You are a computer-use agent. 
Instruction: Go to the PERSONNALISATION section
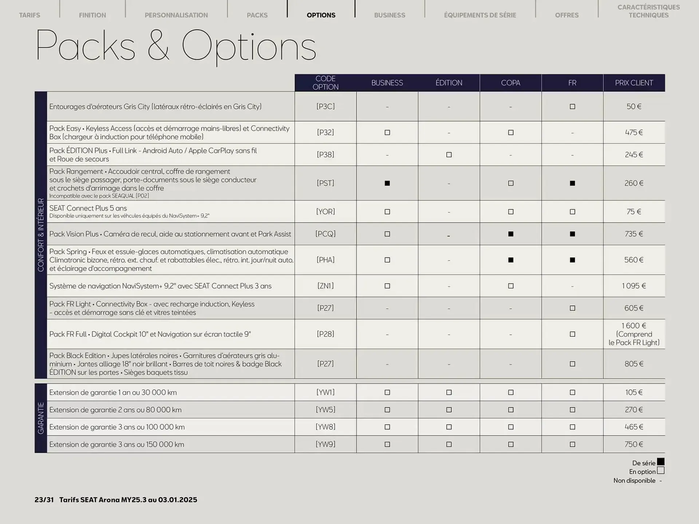(x=176, y=15)
